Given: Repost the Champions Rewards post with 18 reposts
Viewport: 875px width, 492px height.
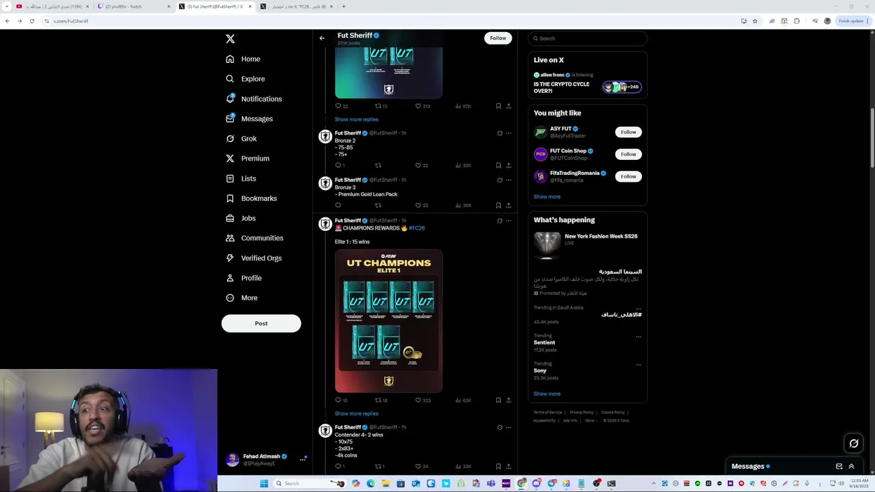Looking at the screenshot, I should 378,400.
